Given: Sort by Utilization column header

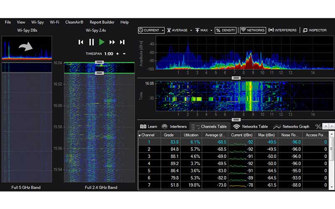Looking at the screenshot, I should (191, 135).
